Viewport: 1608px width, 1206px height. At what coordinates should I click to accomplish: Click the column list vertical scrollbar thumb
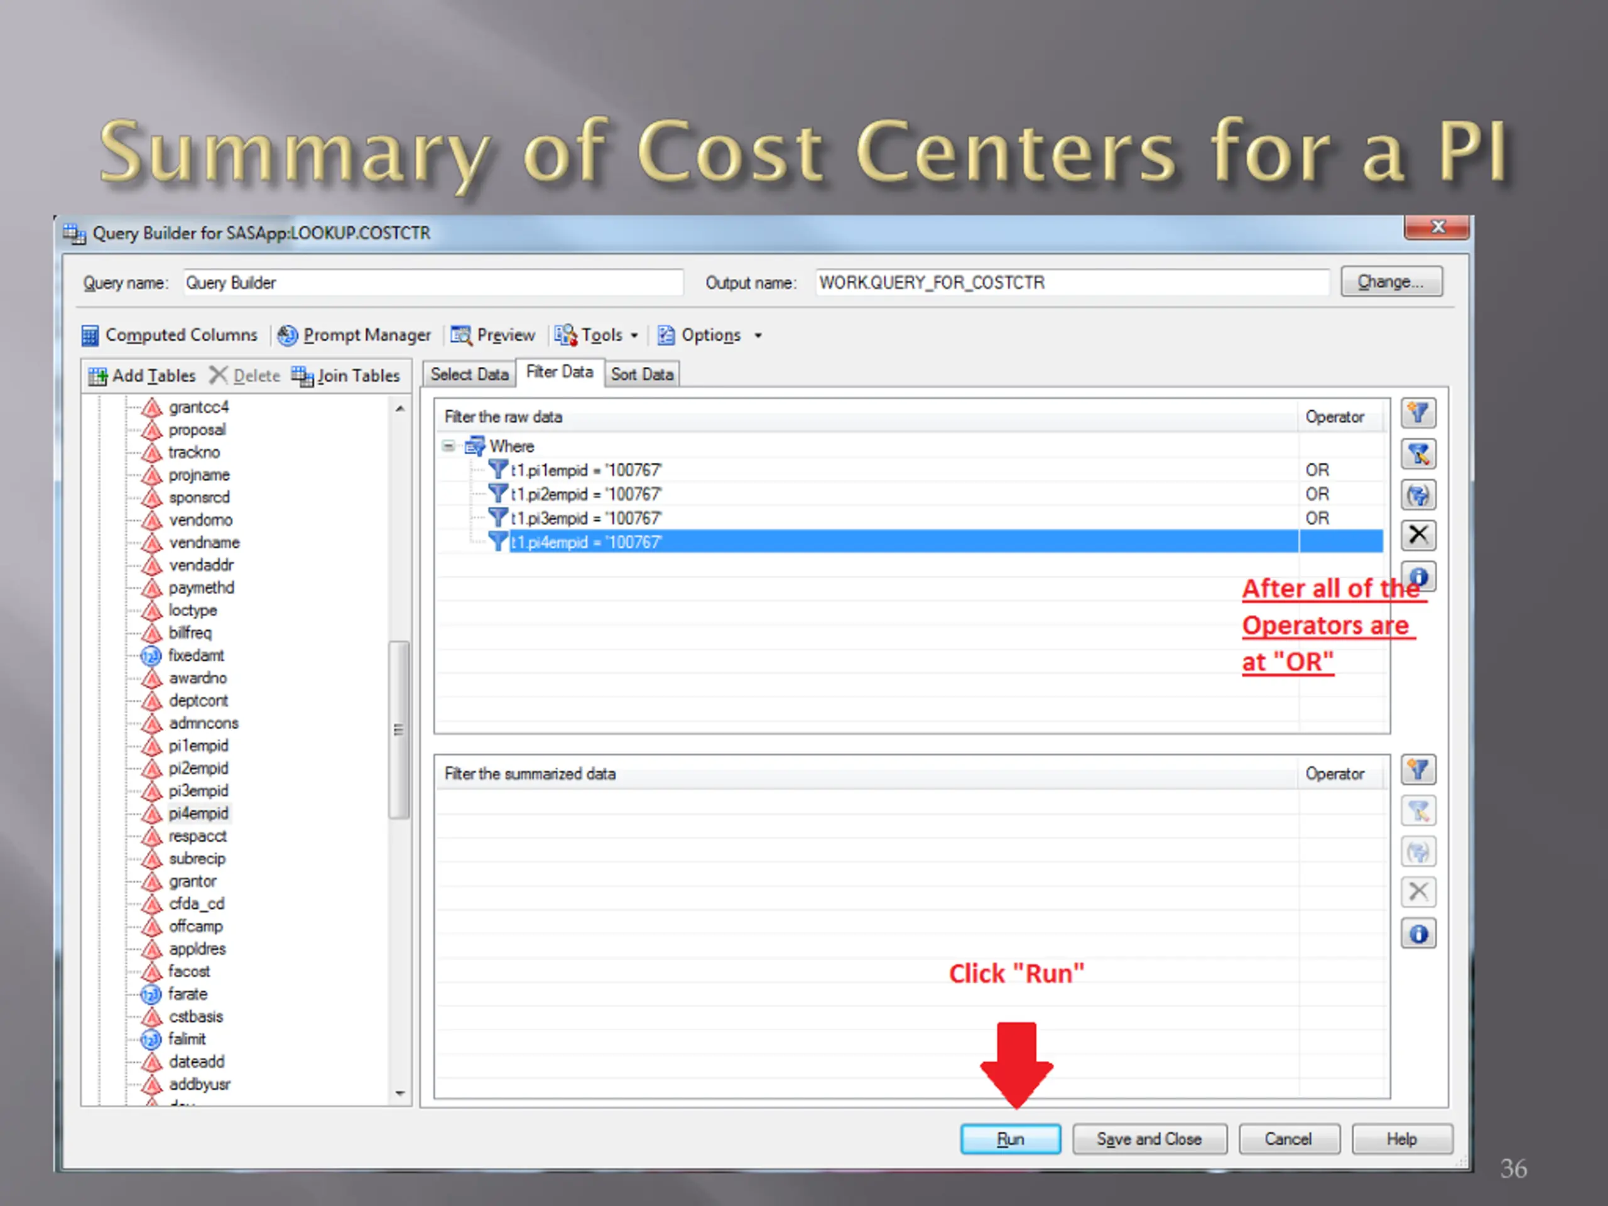point(398,729)
